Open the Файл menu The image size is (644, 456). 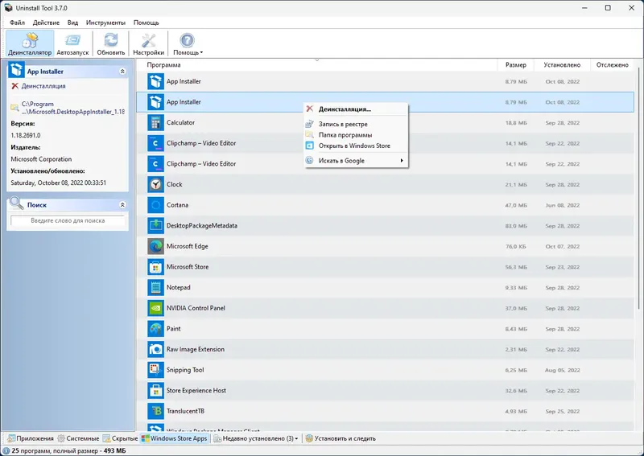(17, 23)
